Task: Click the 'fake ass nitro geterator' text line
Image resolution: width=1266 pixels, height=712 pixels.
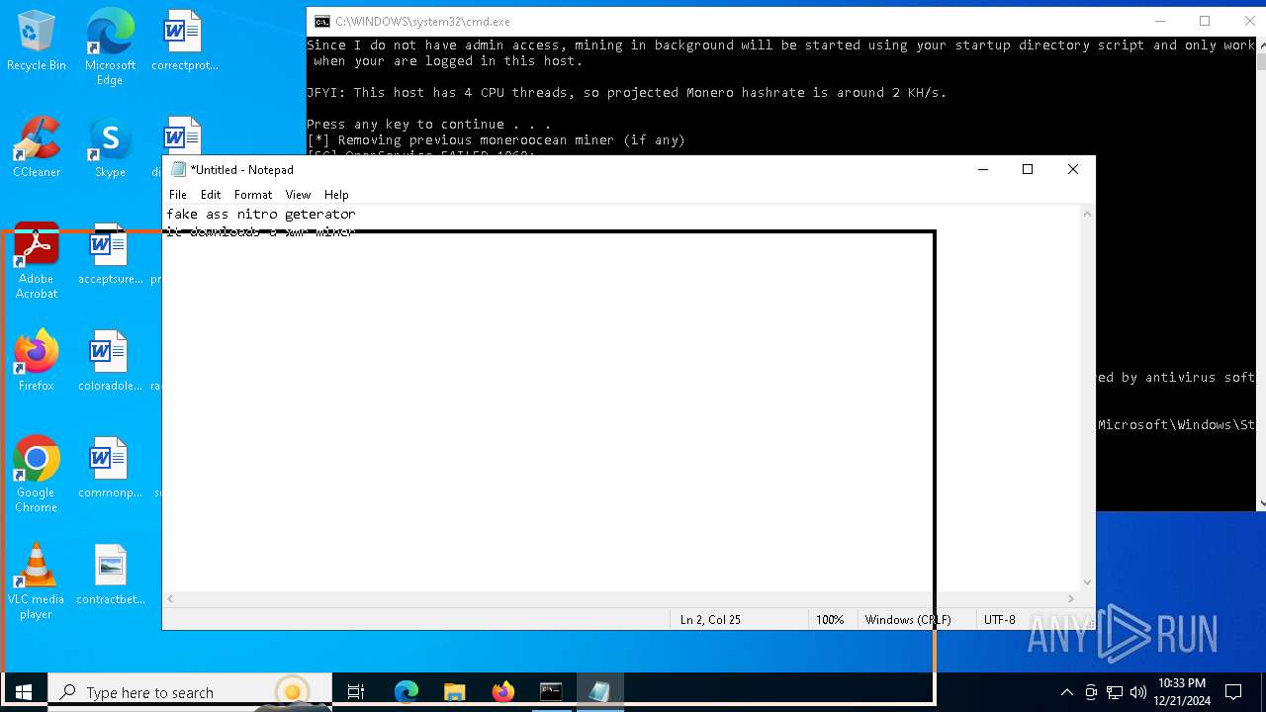Action: point(261,214)
